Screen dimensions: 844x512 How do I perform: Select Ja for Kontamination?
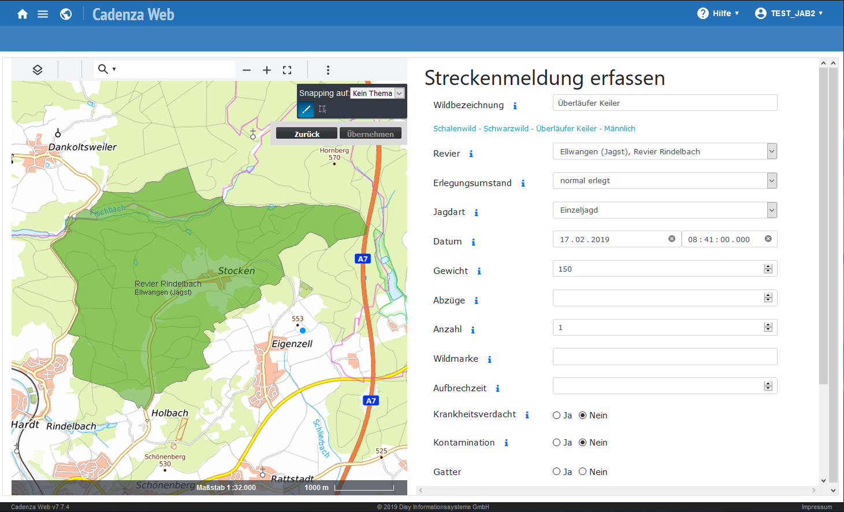pos(557,443)
